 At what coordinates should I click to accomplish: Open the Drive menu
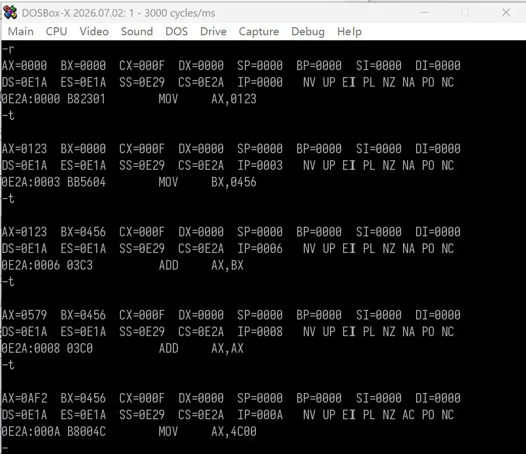pos(213,32)
